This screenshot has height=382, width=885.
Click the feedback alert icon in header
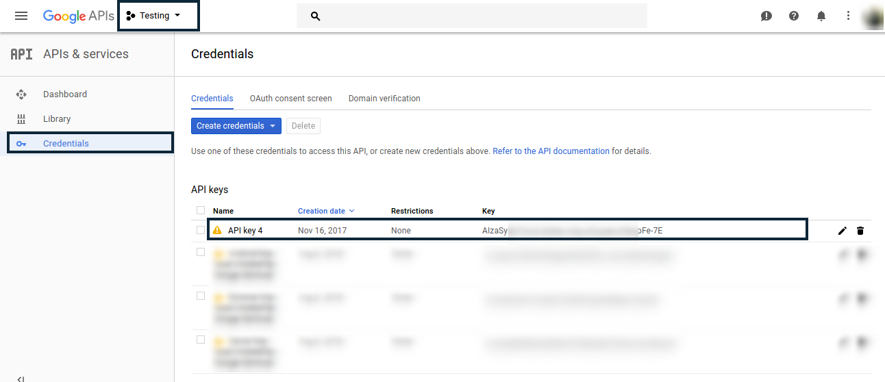[x=766, y=16]
